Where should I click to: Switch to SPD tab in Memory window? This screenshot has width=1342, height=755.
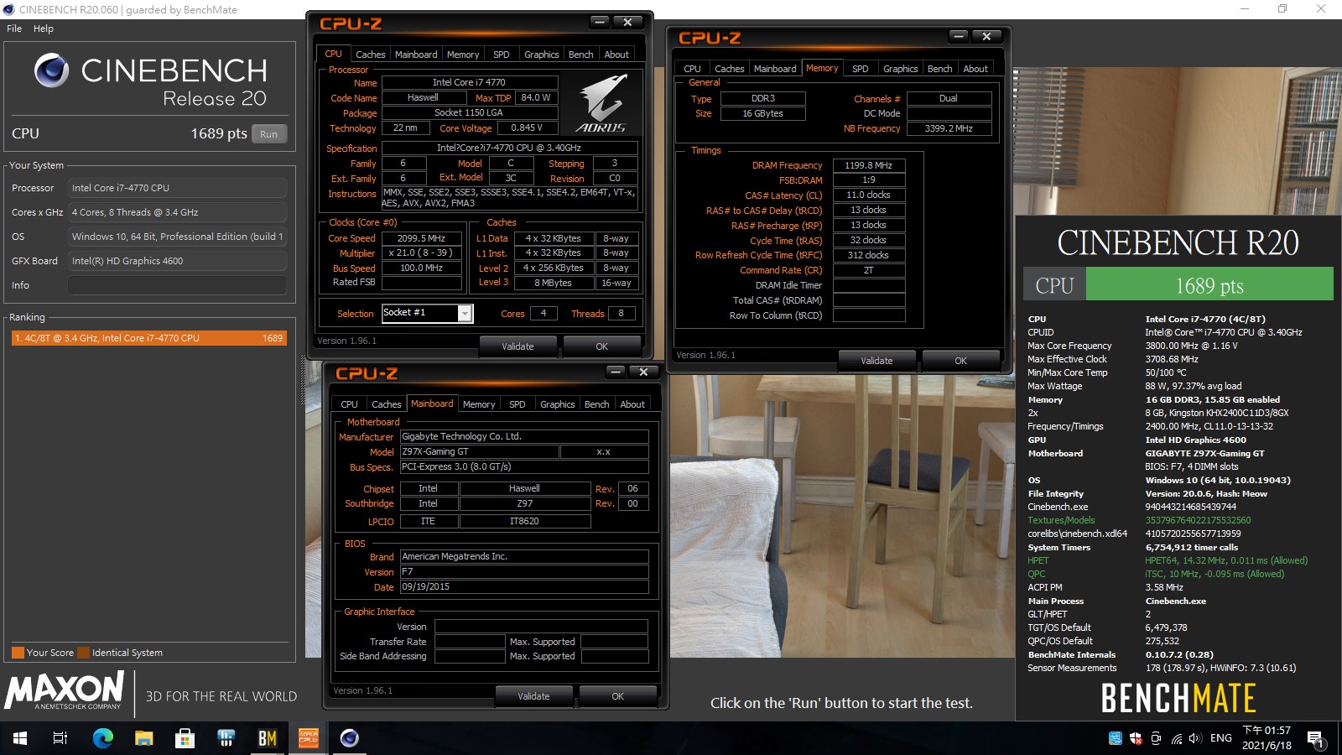pos(861,69)
